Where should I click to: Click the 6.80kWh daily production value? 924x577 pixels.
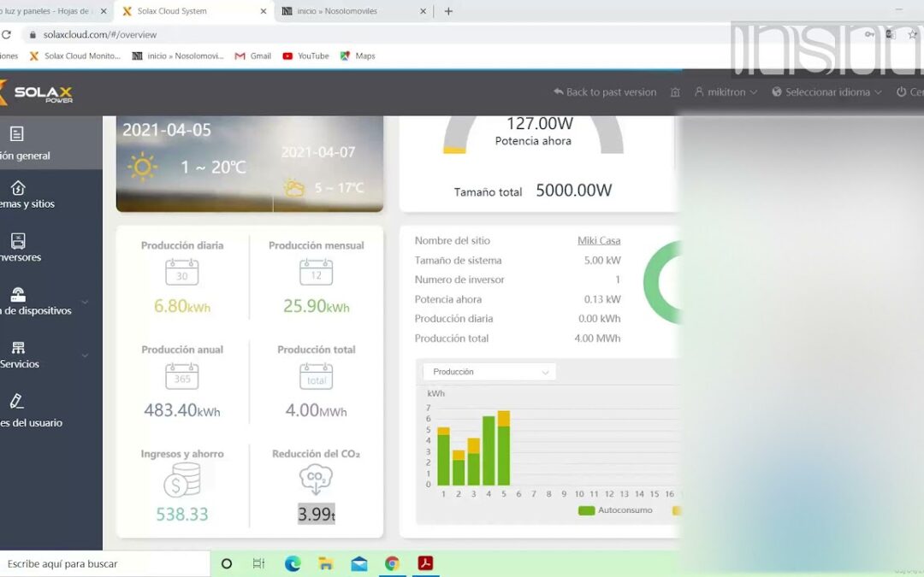coord(182,306)
